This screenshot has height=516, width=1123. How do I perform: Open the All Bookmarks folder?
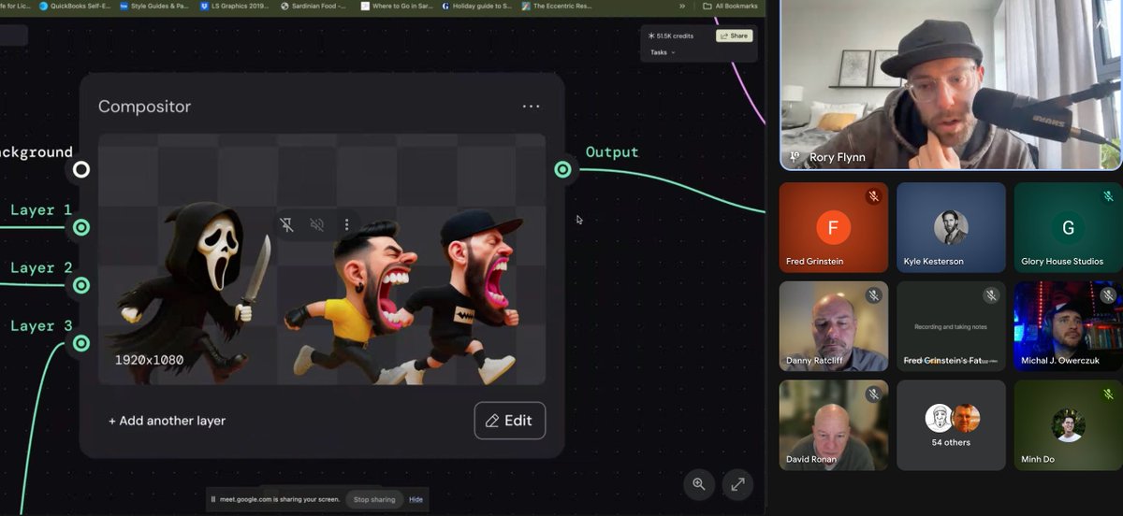tap(730, 6)
